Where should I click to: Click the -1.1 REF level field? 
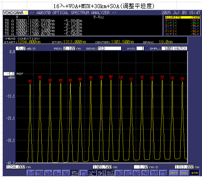(x=9, y=74)
